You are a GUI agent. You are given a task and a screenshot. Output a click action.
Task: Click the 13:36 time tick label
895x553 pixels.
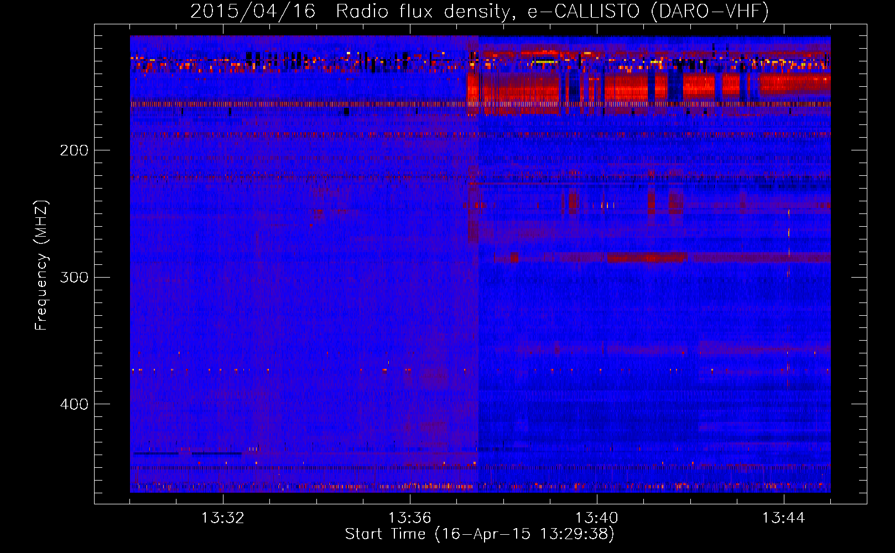(x=410, y=518)
